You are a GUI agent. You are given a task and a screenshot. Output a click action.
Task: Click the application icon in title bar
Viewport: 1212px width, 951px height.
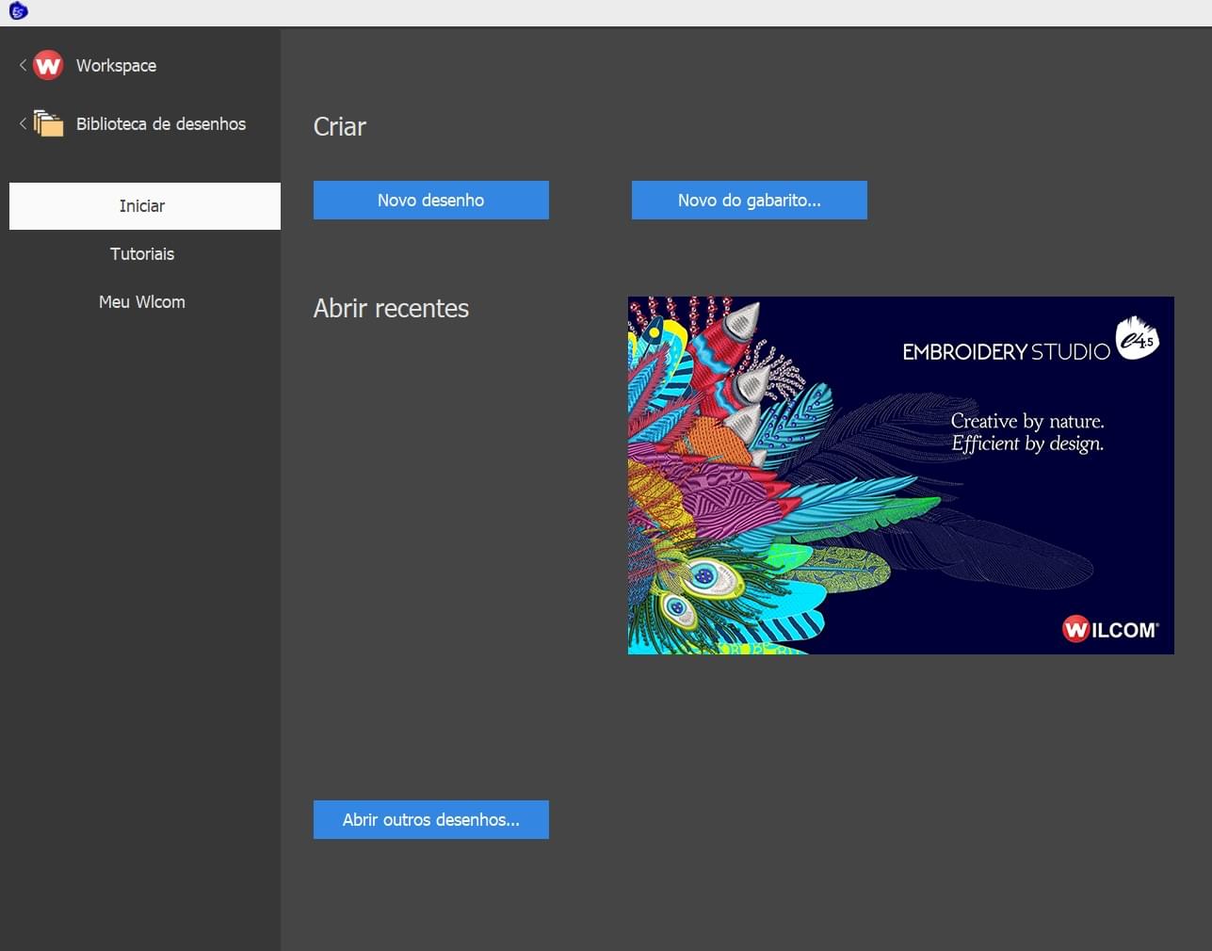(x=18, y=11)
